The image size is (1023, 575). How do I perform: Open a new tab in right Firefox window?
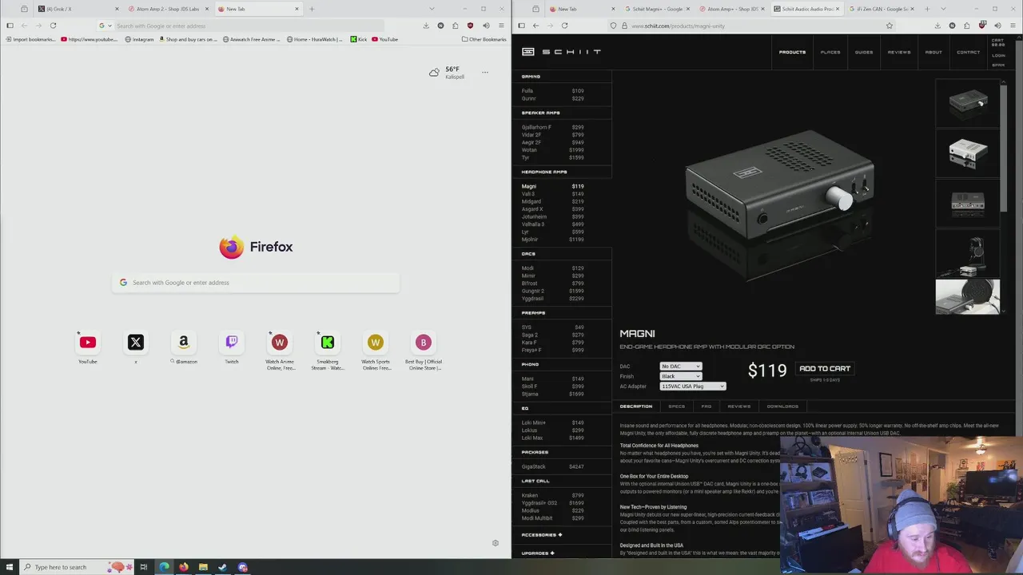(x=927, y=9)
